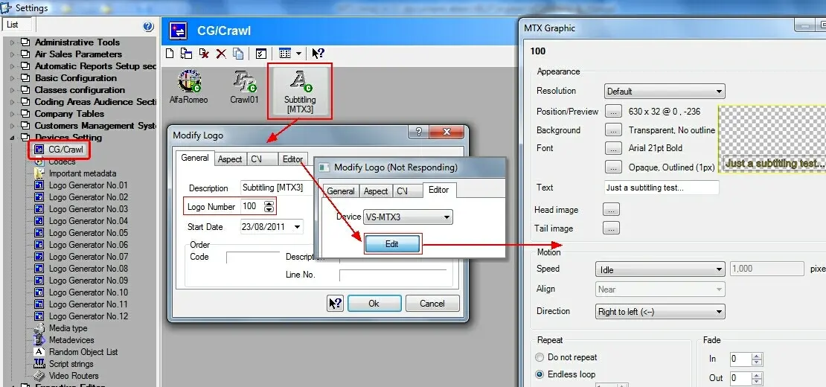Open the General tab in the Not Responding dialog
The width and height of the screenshot is (826, 387).
341,191
